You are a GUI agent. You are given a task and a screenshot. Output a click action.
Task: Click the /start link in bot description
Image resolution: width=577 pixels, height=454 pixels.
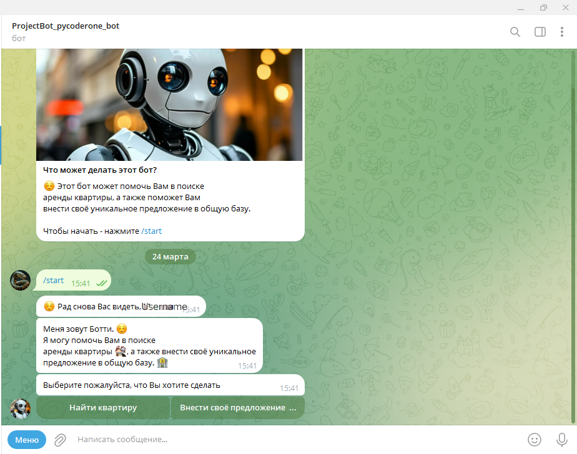click(151, 231)
